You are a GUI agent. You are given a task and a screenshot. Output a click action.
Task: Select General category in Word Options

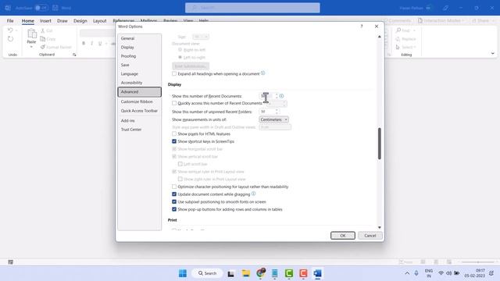(139, 38)
